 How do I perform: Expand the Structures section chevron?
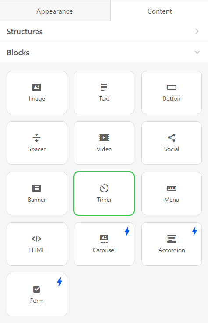point(197,31)
